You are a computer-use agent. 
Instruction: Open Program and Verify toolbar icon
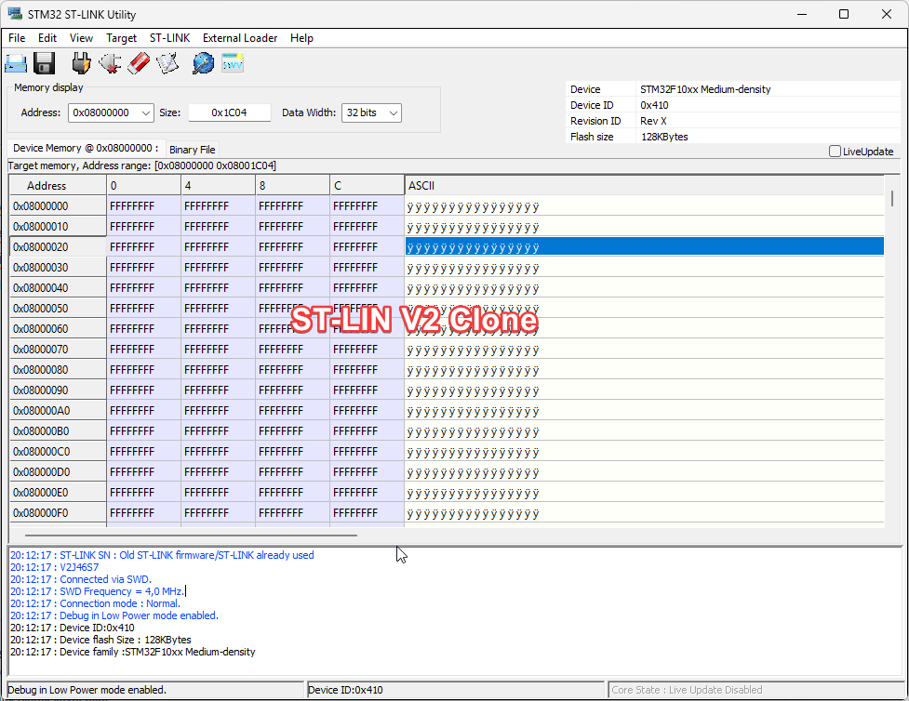(167, 63)
